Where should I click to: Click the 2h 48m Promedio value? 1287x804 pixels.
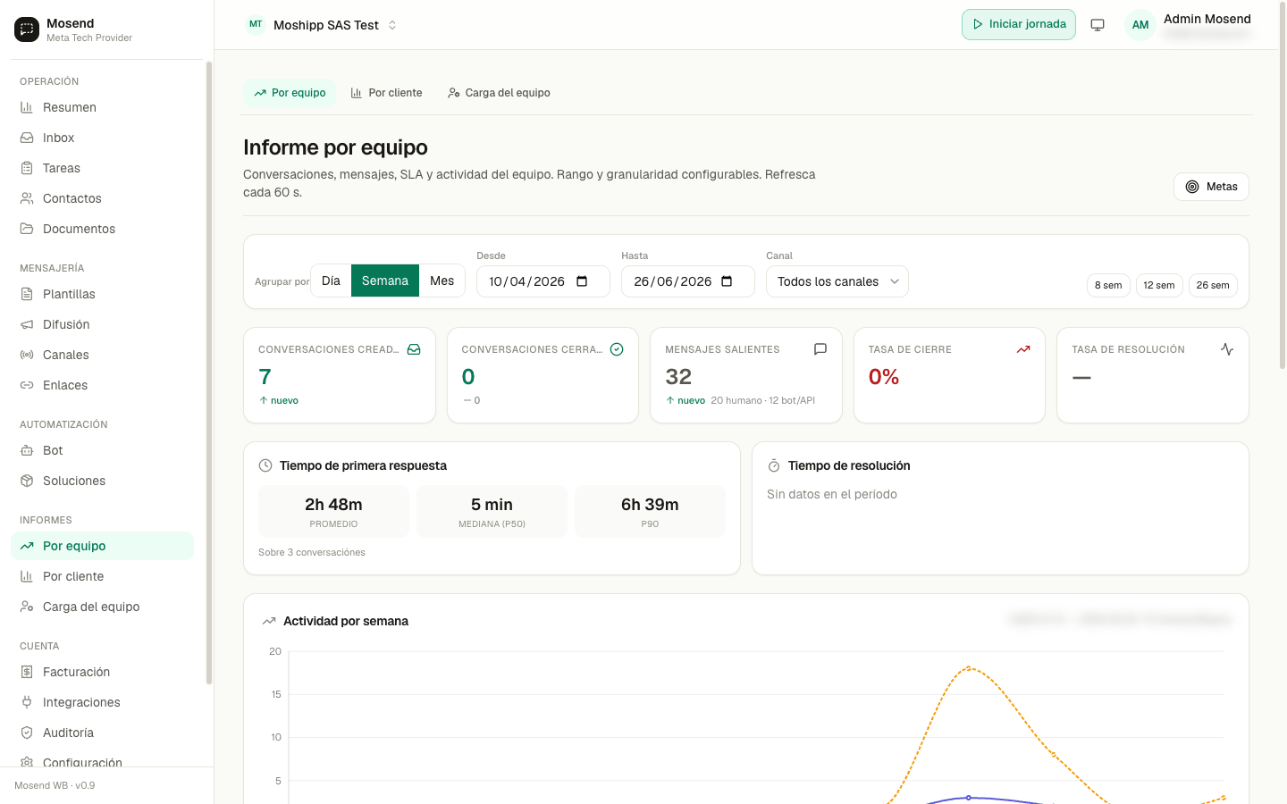click(333, 505)
